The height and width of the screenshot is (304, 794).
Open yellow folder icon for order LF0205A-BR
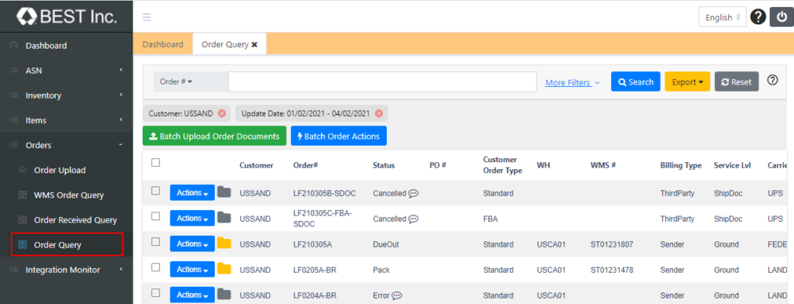(224, 269)
